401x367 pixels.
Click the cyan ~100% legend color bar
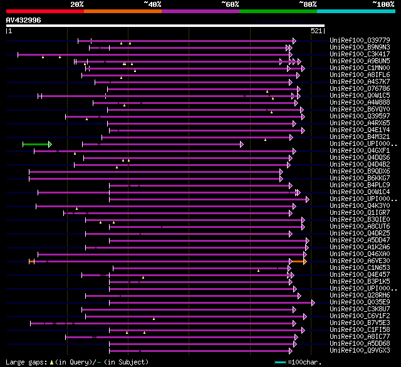coord(357,11)
